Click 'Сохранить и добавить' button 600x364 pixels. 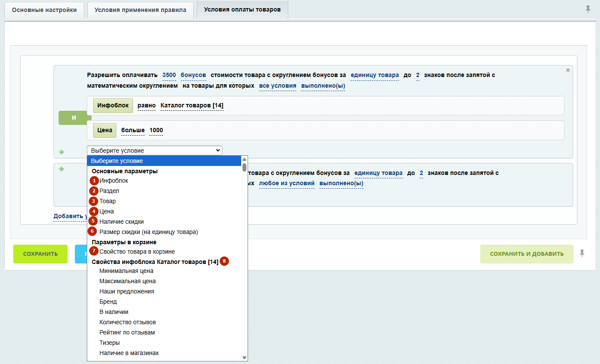point(526,254)
